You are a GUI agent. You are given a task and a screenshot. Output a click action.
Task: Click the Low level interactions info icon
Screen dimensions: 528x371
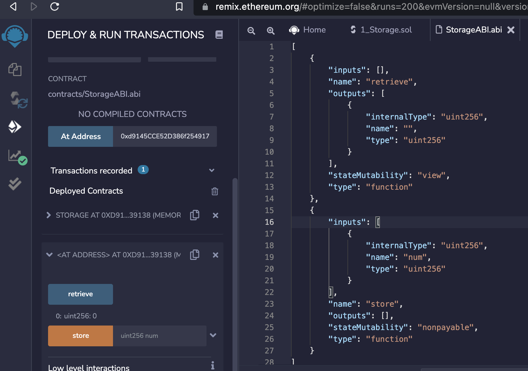click(213, 365)
